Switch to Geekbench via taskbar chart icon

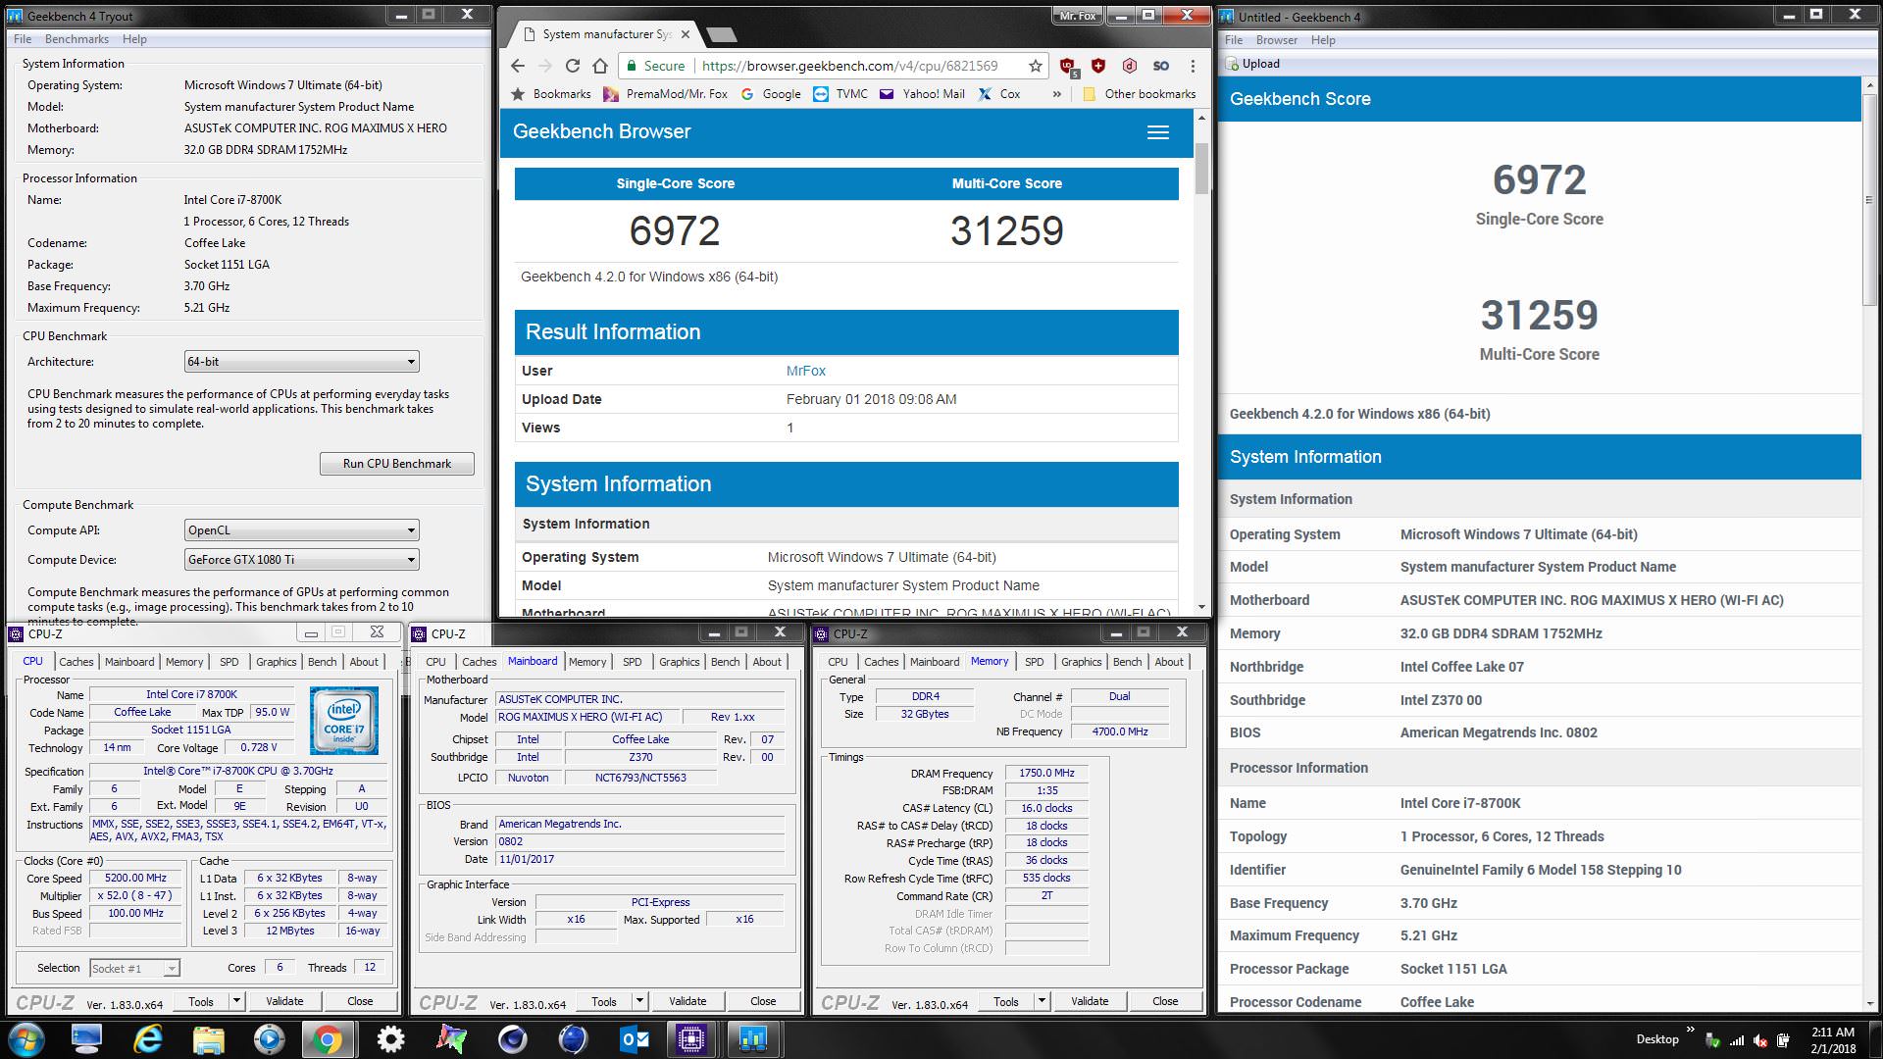point(753,1038)
